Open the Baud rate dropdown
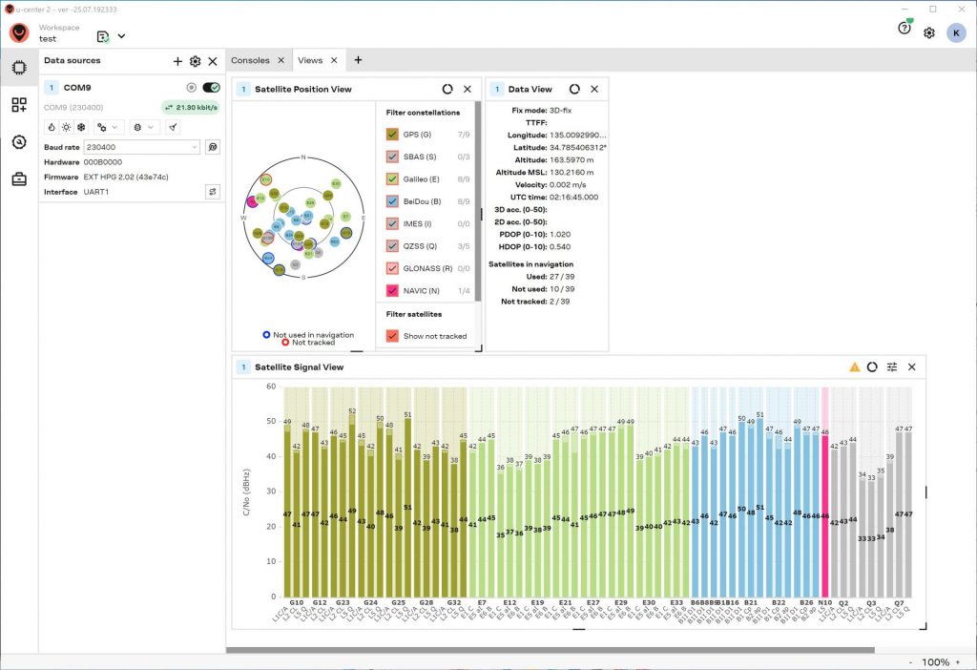This screenshot has width=977, height=670. point(141,147)
